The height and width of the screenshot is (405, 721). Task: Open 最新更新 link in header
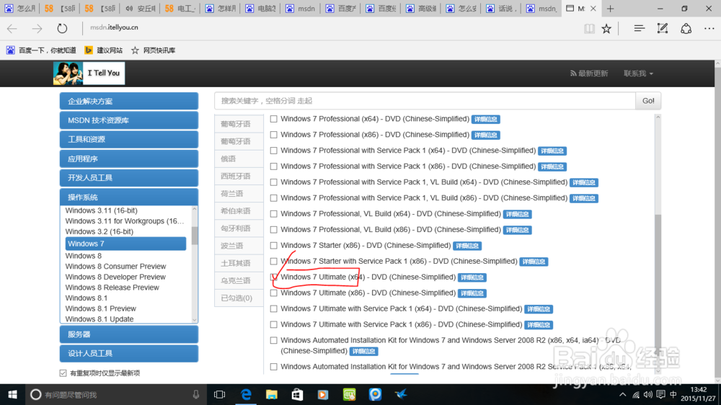point(589,74)
